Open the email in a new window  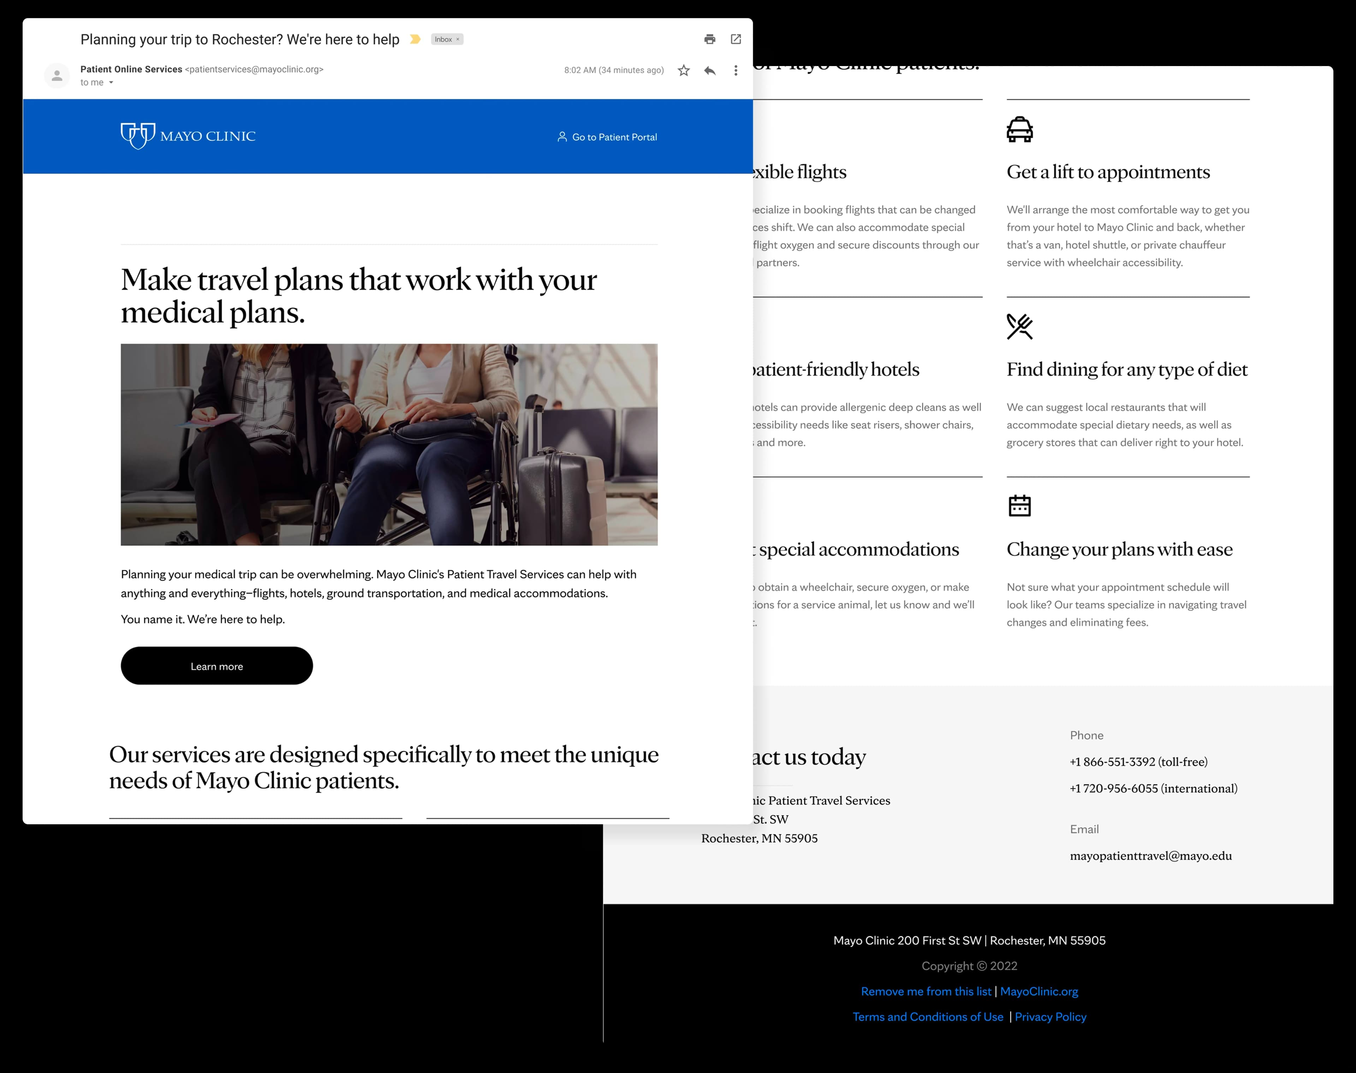click(x=736, y=39)
